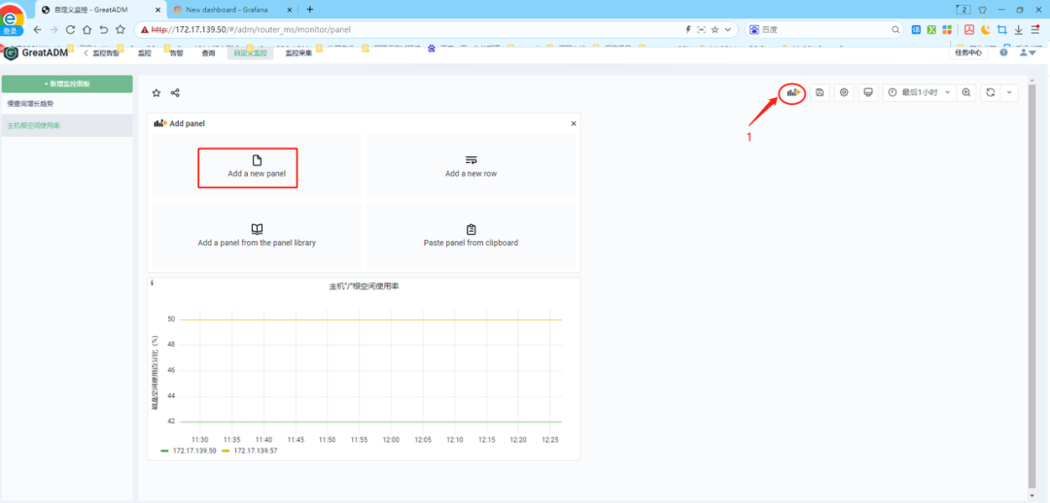Click the tab count '2' indicator
This screenshot has height=503, width=1050.
[x=964, y=10]
